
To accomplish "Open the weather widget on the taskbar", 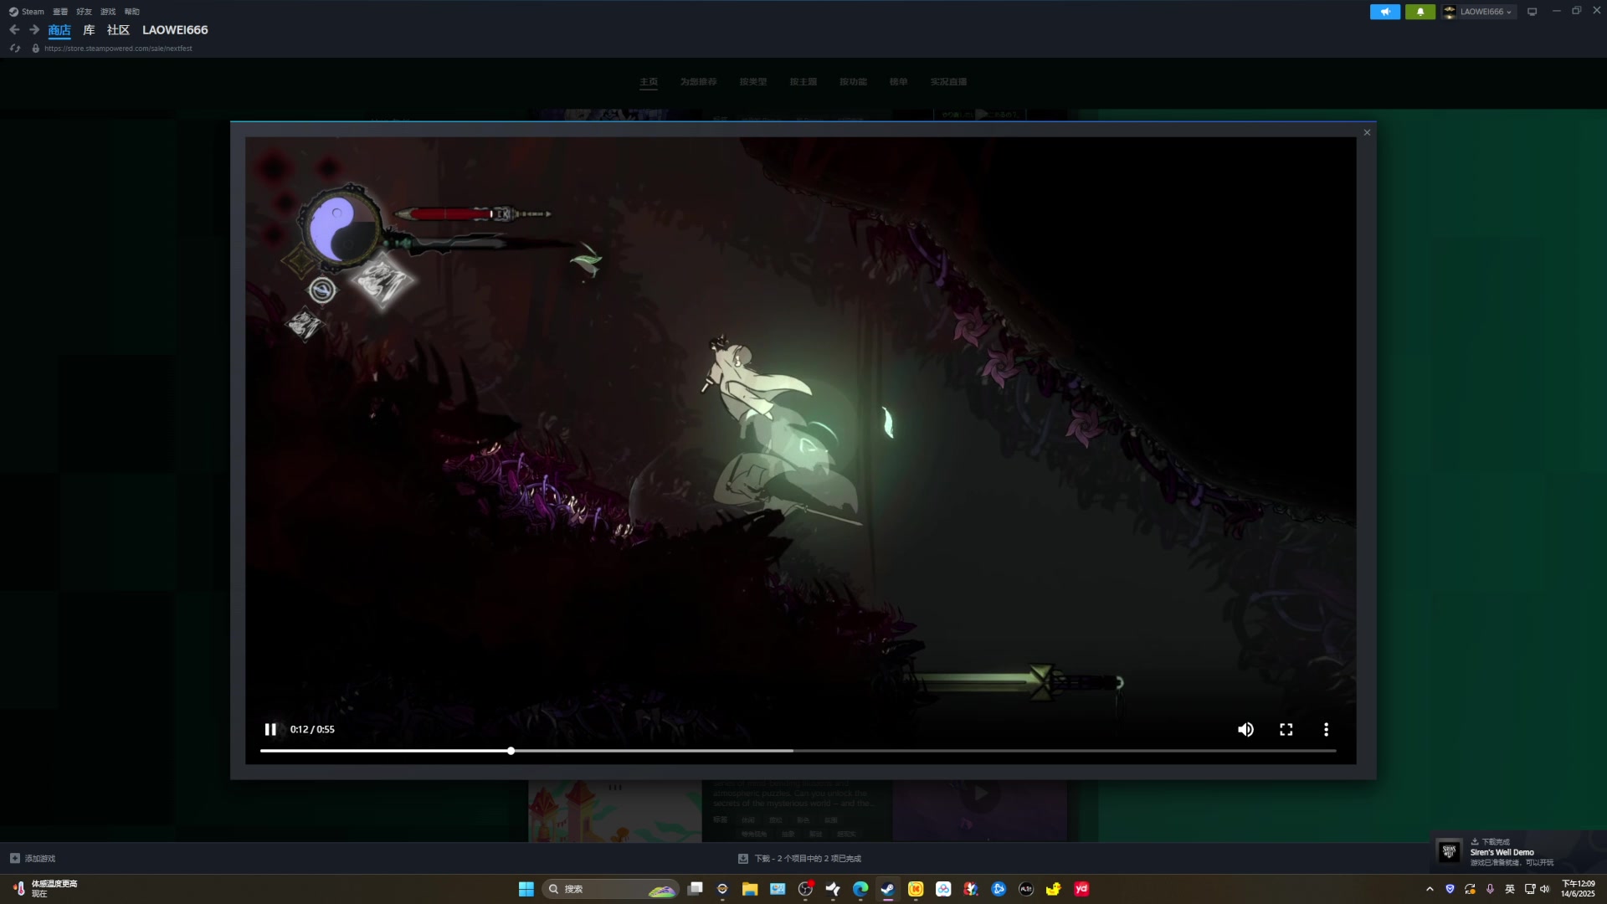I will point(46,889).
